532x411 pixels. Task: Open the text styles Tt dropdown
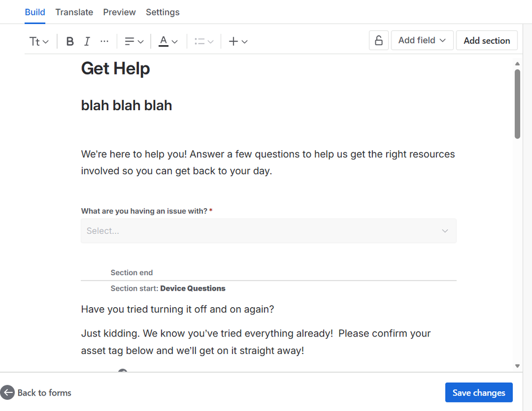tap(39, 42)
